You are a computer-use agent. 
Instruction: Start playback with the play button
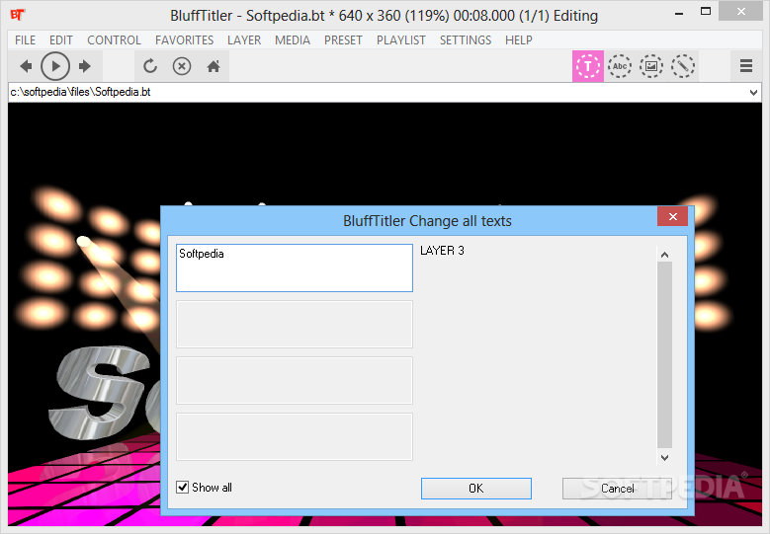55,66
